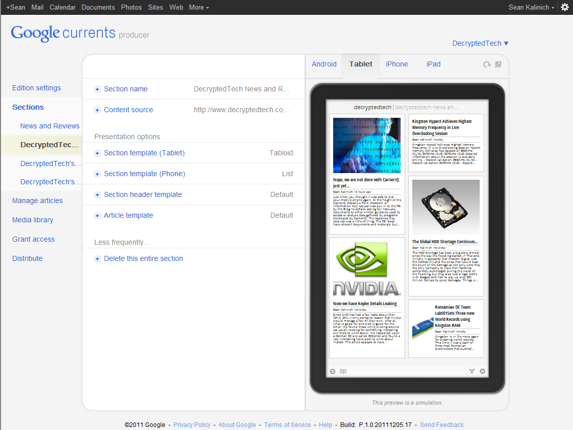Expand the Article template option

click(97, 216)
